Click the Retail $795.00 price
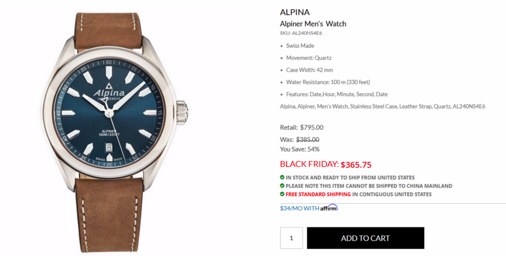Viewport: 506px width, 256px height. click(311, 128)
